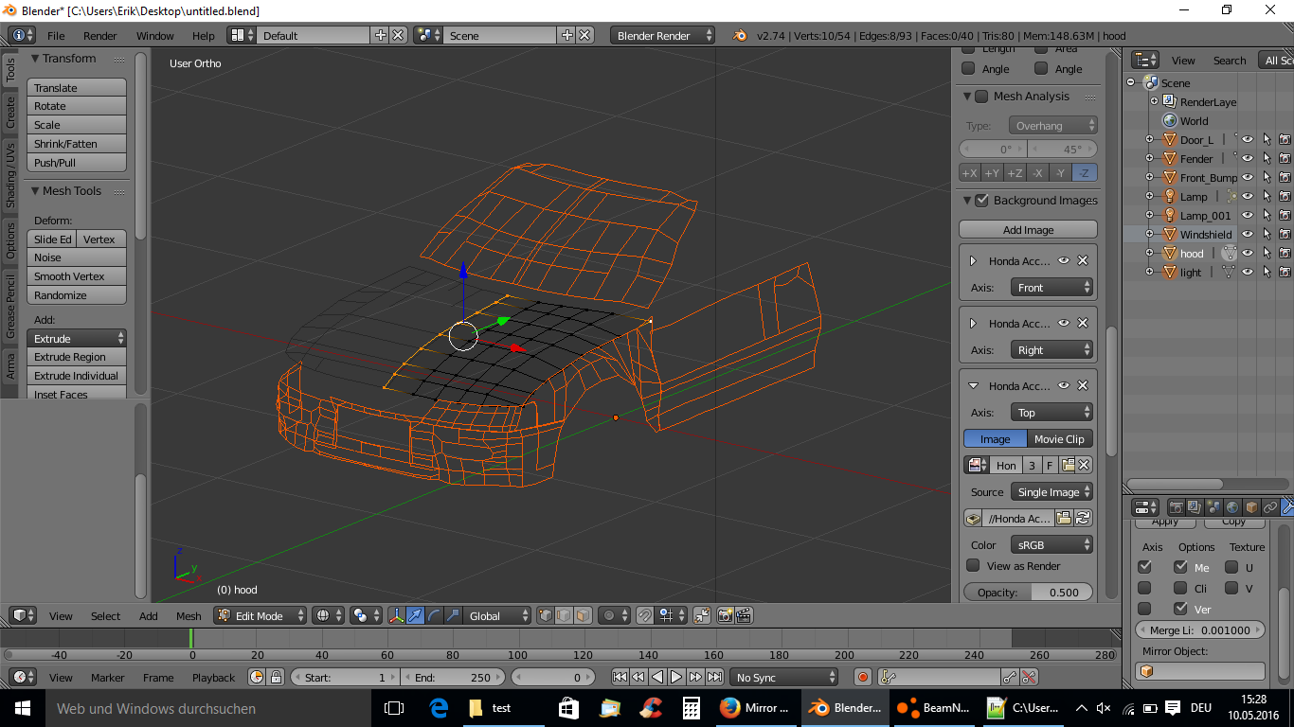
Task: Click the record auto-keyframe button
Action: click(x=862, y=677)
